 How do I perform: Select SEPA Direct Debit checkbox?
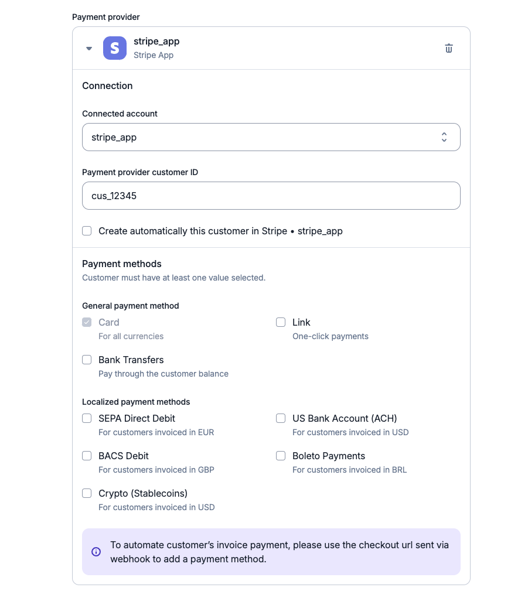point(87,418)
